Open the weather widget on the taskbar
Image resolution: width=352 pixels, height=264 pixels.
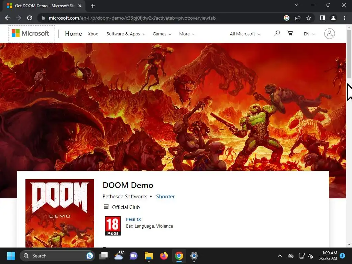tap(119, 256)
